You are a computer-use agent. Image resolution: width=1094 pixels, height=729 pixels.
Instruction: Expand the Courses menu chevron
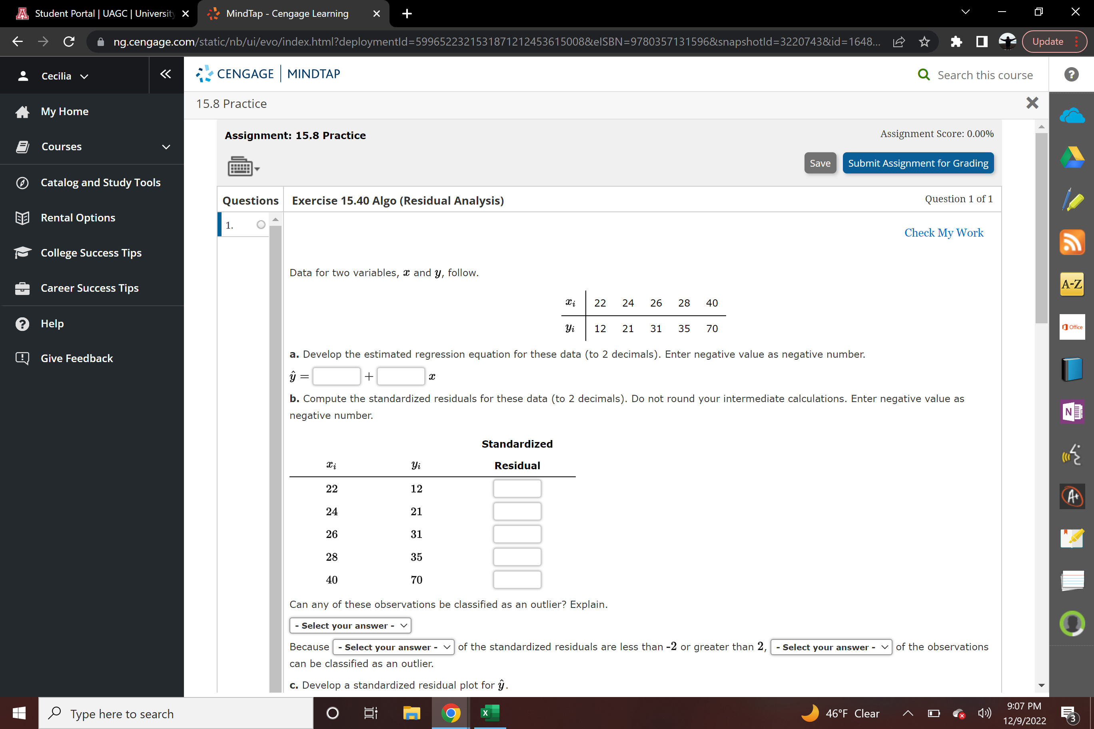click(x=166, y=147)
